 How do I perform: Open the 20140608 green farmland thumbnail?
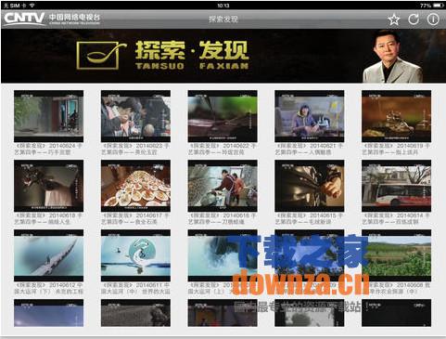click(x=397, y=255)
